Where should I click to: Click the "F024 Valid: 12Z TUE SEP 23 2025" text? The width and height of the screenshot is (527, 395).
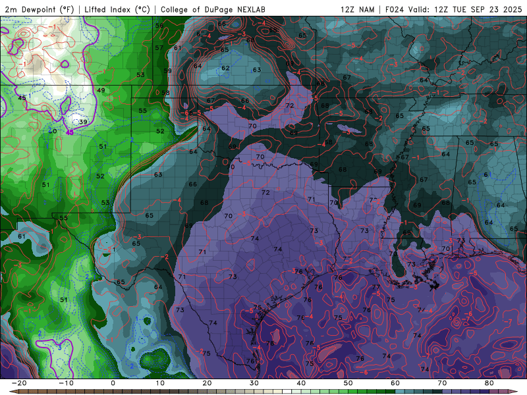pyautogui.click(x=453, y=9)
